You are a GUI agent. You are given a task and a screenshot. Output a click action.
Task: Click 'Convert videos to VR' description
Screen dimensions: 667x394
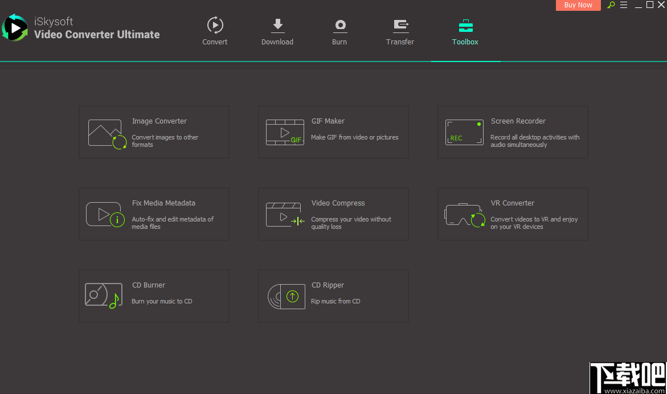[534, 223]
